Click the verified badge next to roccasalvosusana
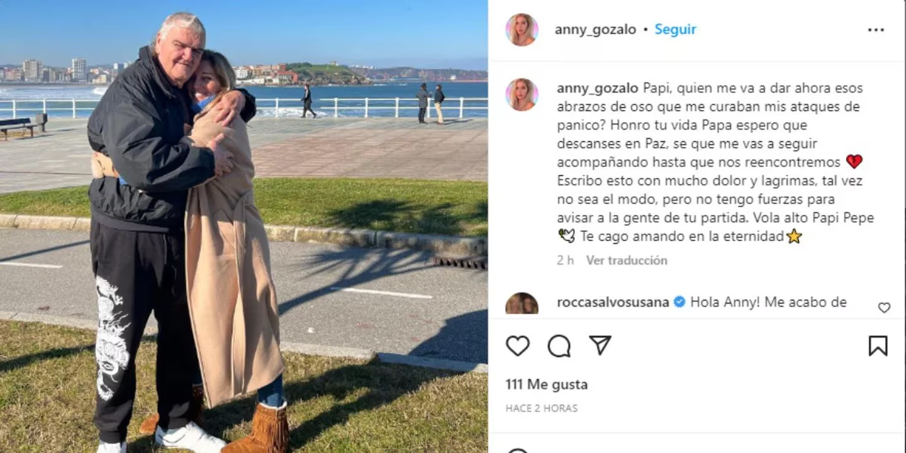906x453 pixels. (x=679, y=302)
